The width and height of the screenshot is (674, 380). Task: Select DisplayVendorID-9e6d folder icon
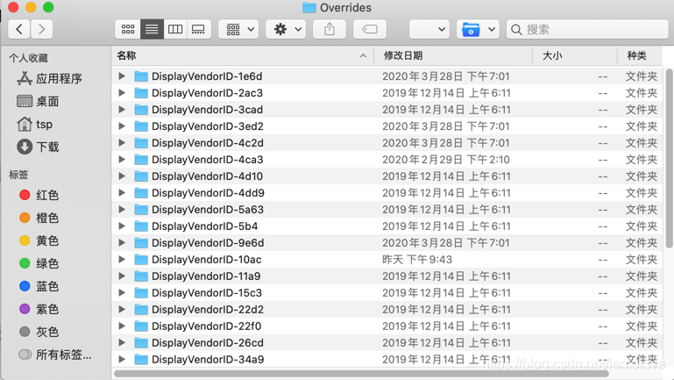pyautogui.click(x=141, y=243)
